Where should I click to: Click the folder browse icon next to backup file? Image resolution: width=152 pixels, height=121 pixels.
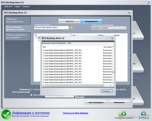pos(72,28)
